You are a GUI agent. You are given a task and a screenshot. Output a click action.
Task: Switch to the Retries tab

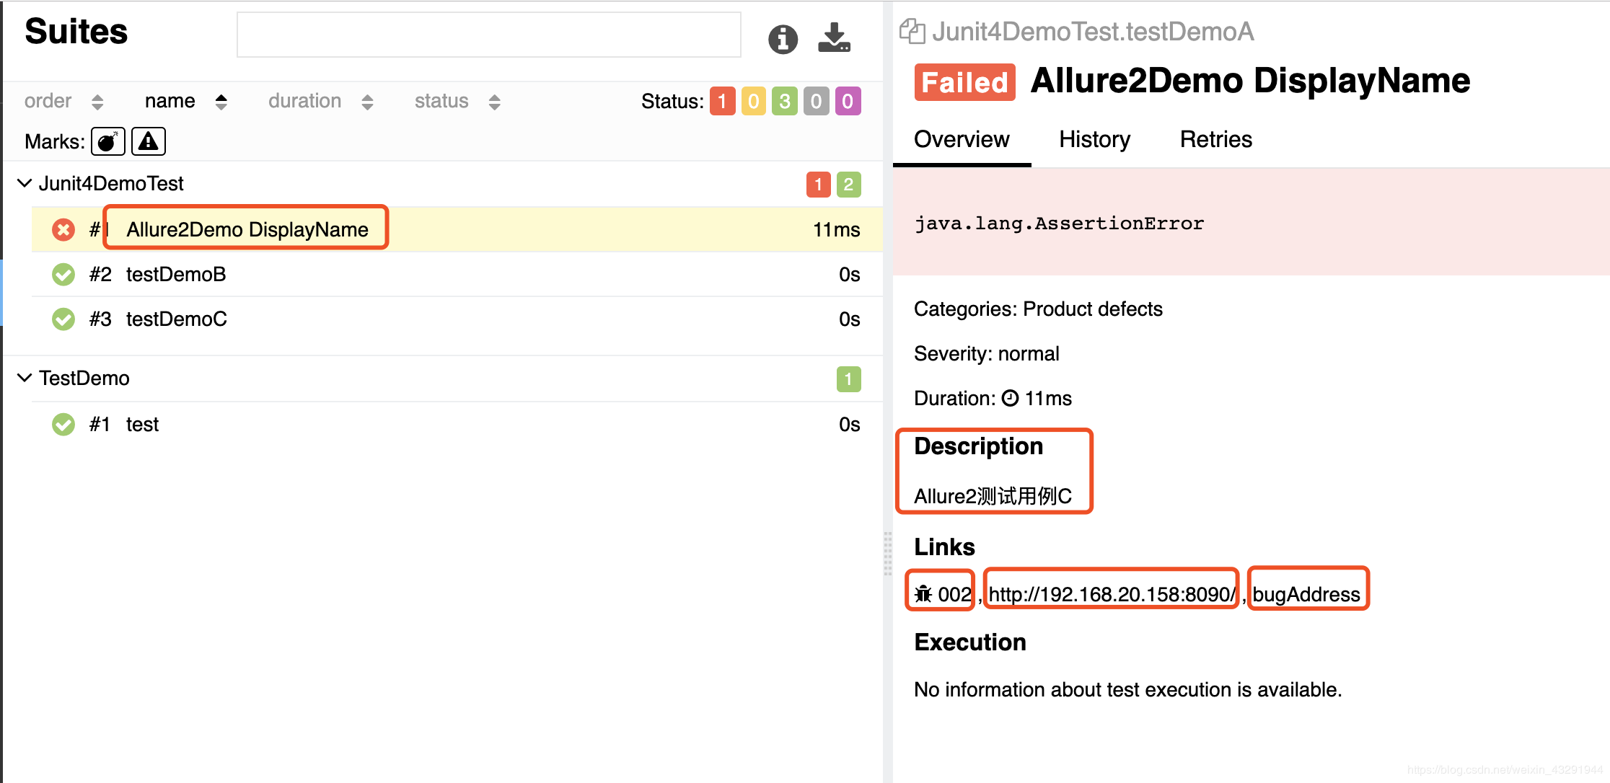(1215, 139)
